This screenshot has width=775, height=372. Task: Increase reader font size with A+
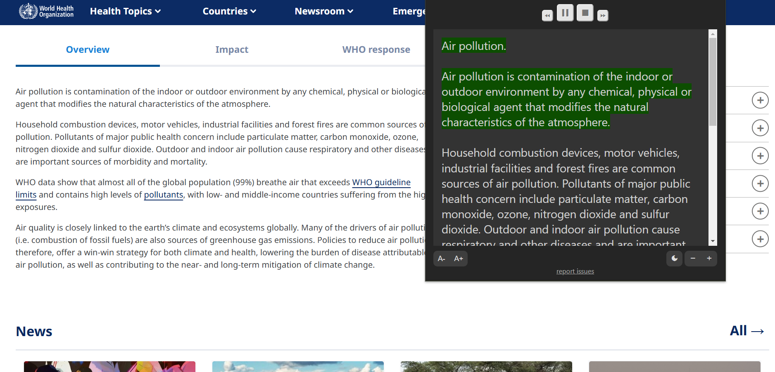pos(459,259)
